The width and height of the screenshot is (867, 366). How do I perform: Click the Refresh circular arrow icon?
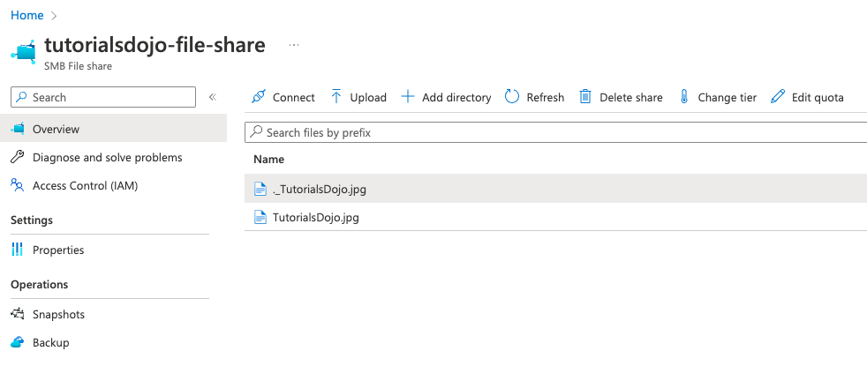pos(512,97)
